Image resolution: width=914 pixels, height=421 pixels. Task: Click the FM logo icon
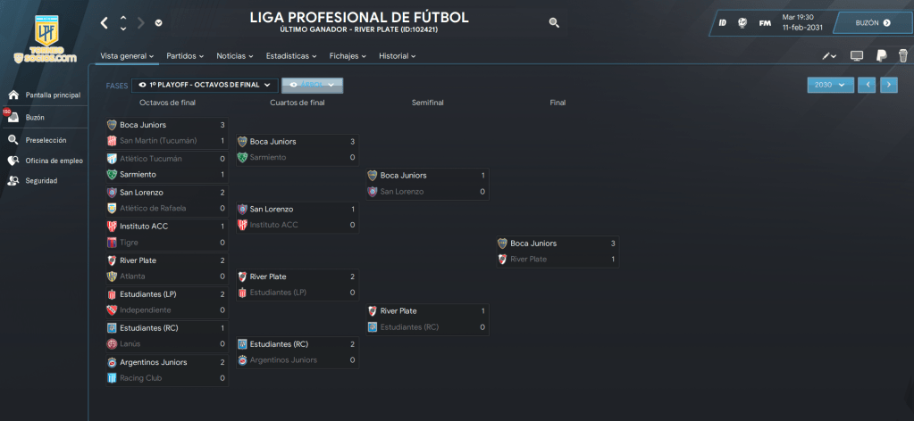pyautogui.click(x=765, y=22)
